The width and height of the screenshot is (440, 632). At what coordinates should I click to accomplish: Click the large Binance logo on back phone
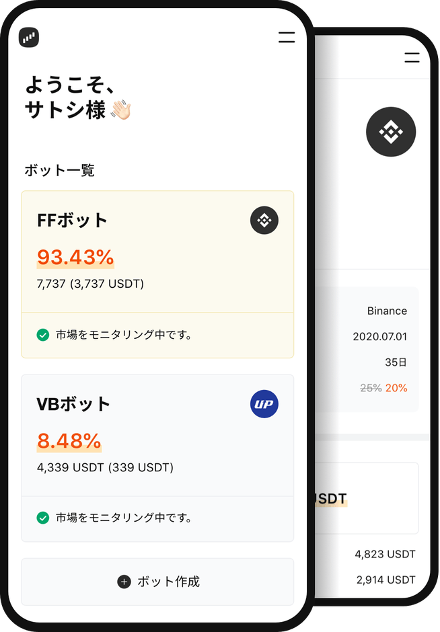tap(391, 132)
